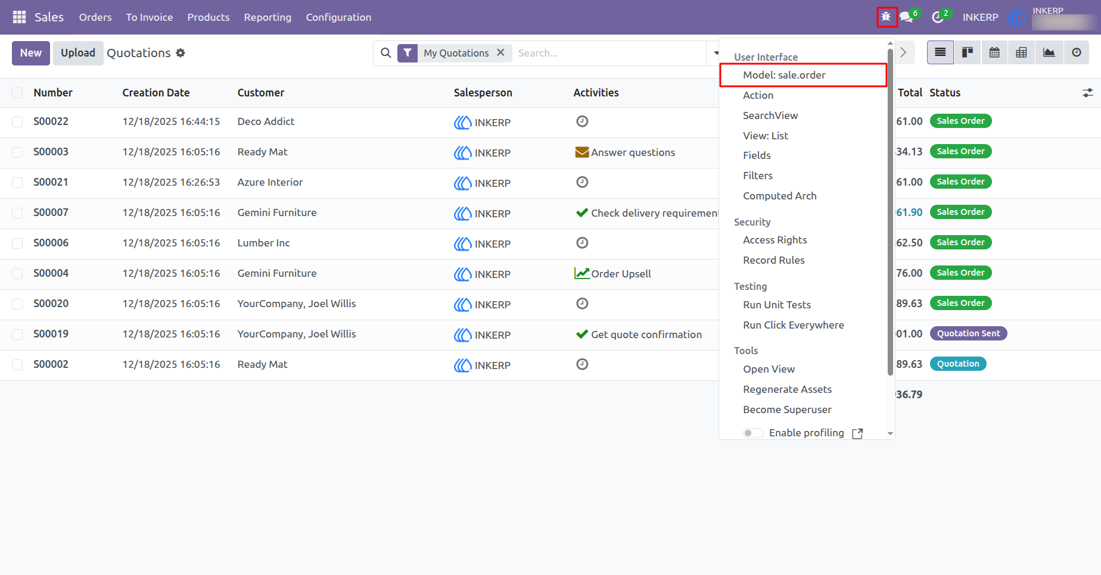Select Access Rights in debug menu
Image resolution: width=1101 pixels, height=575 pixels.
click(x=775, y=240)
